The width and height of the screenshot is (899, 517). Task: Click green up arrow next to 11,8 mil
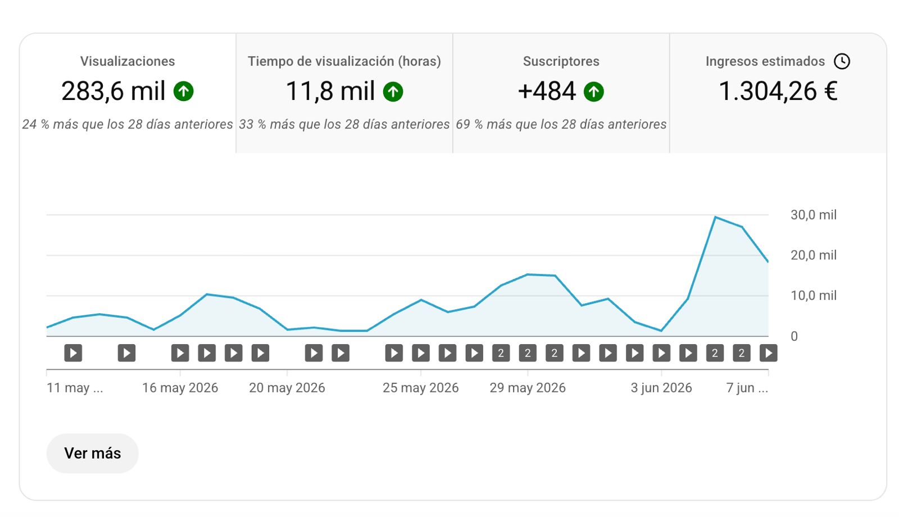[x=393, y=91]
